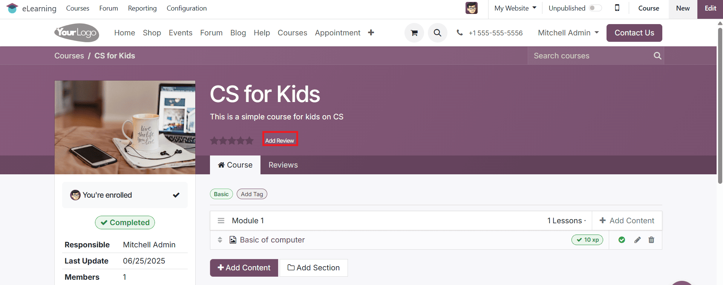Click the phone icon beside number
The width and height of the screenshot is (723, 285).
click(x=460, y=33)
